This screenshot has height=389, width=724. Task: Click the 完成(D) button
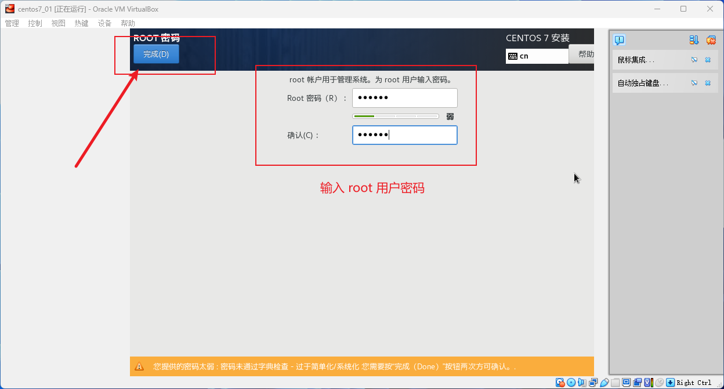point(156,54)
